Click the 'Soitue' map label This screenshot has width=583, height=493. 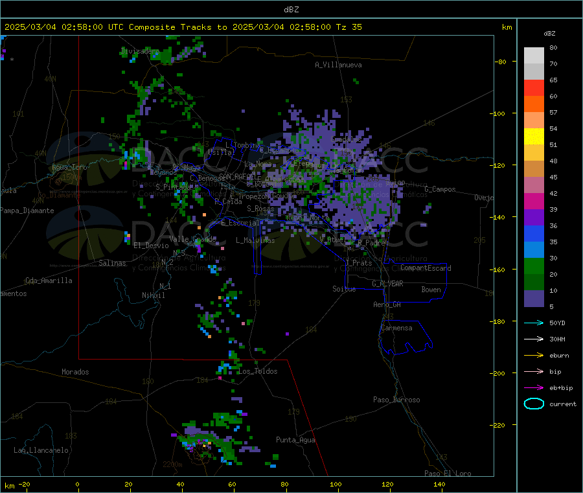click(344, 289)
